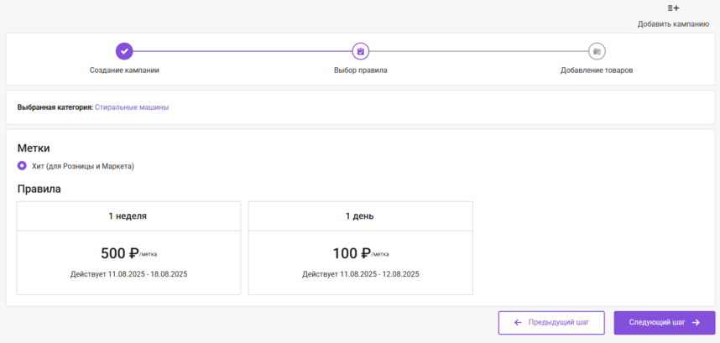Image resolution: width=720 pixels, height=343 pixels.
Task: Open the 'Создание кампании' step label
Action: (124, 70)
